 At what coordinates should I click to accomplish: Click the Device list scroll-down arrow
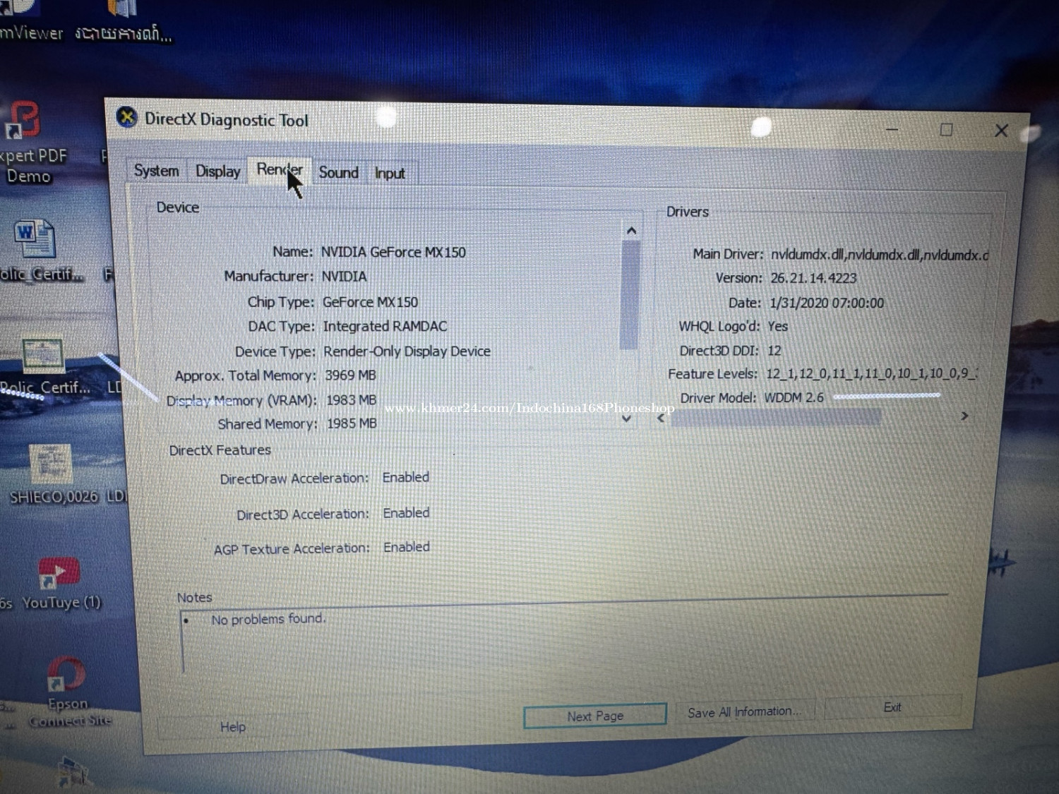[626, 419]
